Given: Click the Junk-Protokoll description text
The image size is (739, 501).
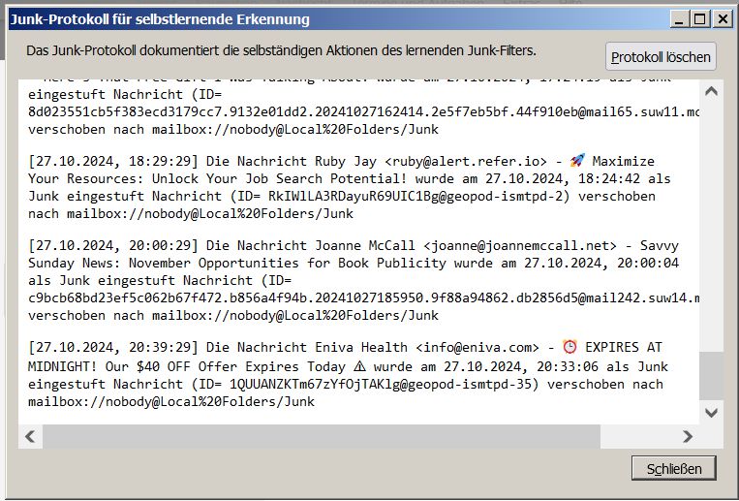Looking at the screenshot, I should point(281,49).
